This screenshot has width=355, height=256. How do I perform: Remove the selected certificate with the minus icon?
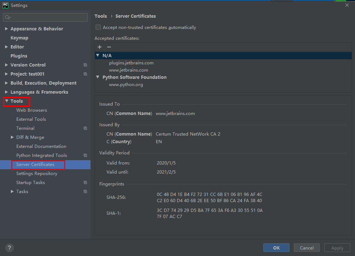109,47
